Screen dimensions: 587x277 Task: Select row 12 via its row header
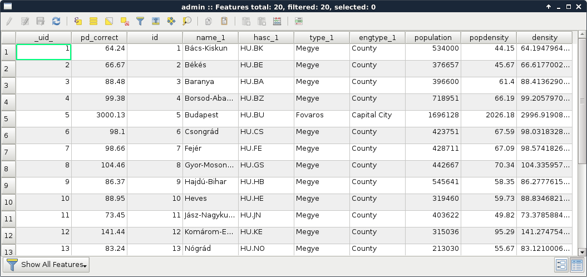(8, 235)
